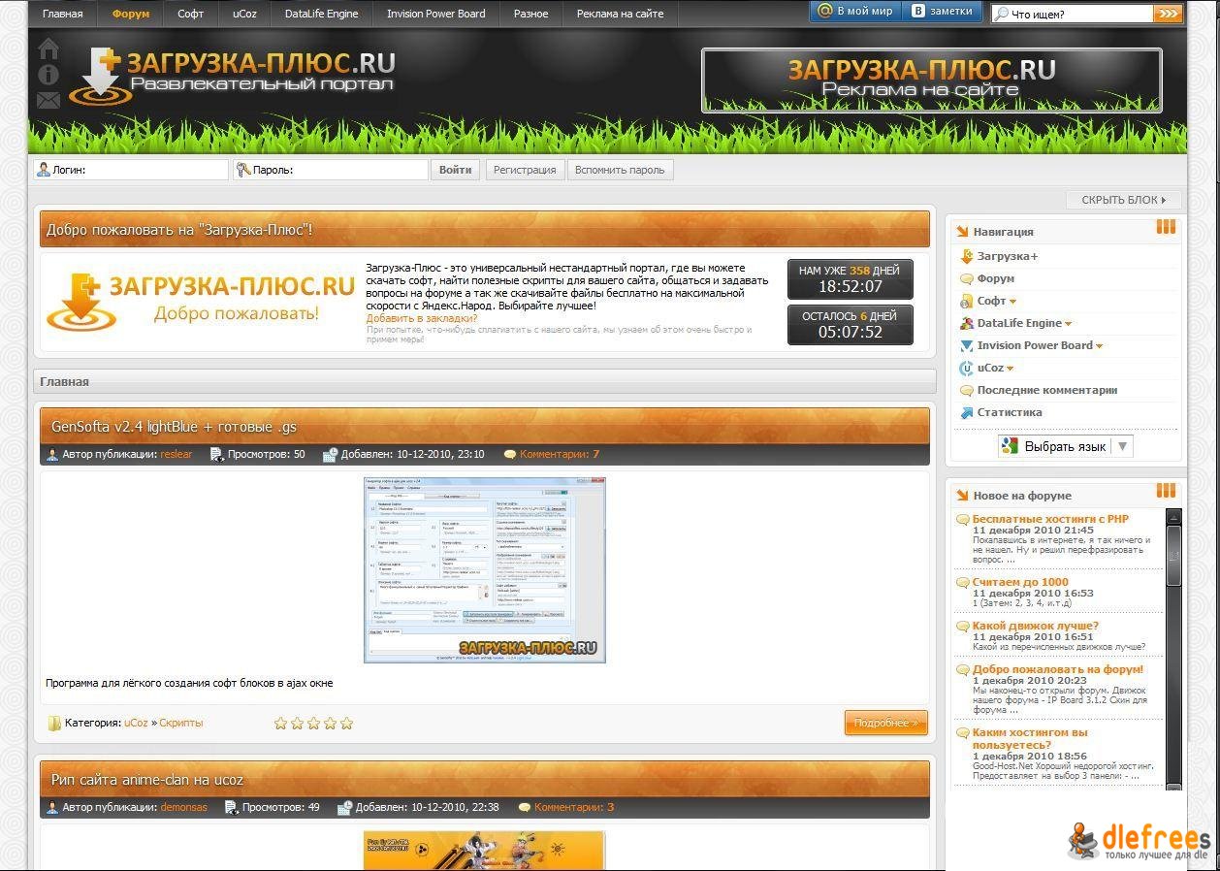Click the first rating star on GenSofta post

(x=281, y=724)
